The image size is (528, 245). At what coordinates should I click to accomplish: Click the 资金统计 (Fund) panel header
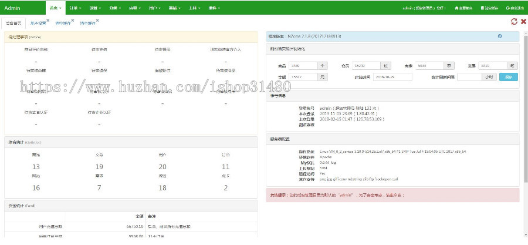click(x=131, y=205)
